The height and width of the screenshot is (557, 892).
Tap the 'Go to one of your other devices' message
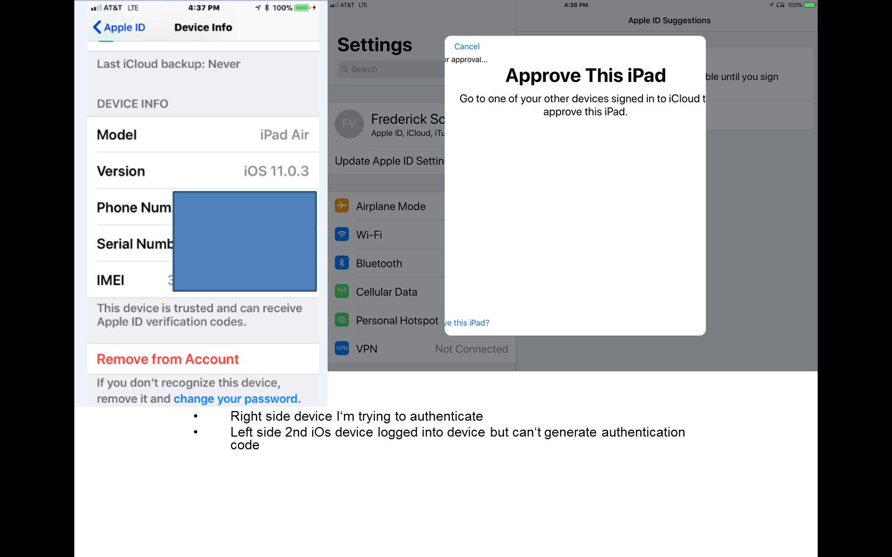pyautogui.click(x=582, y=105)
